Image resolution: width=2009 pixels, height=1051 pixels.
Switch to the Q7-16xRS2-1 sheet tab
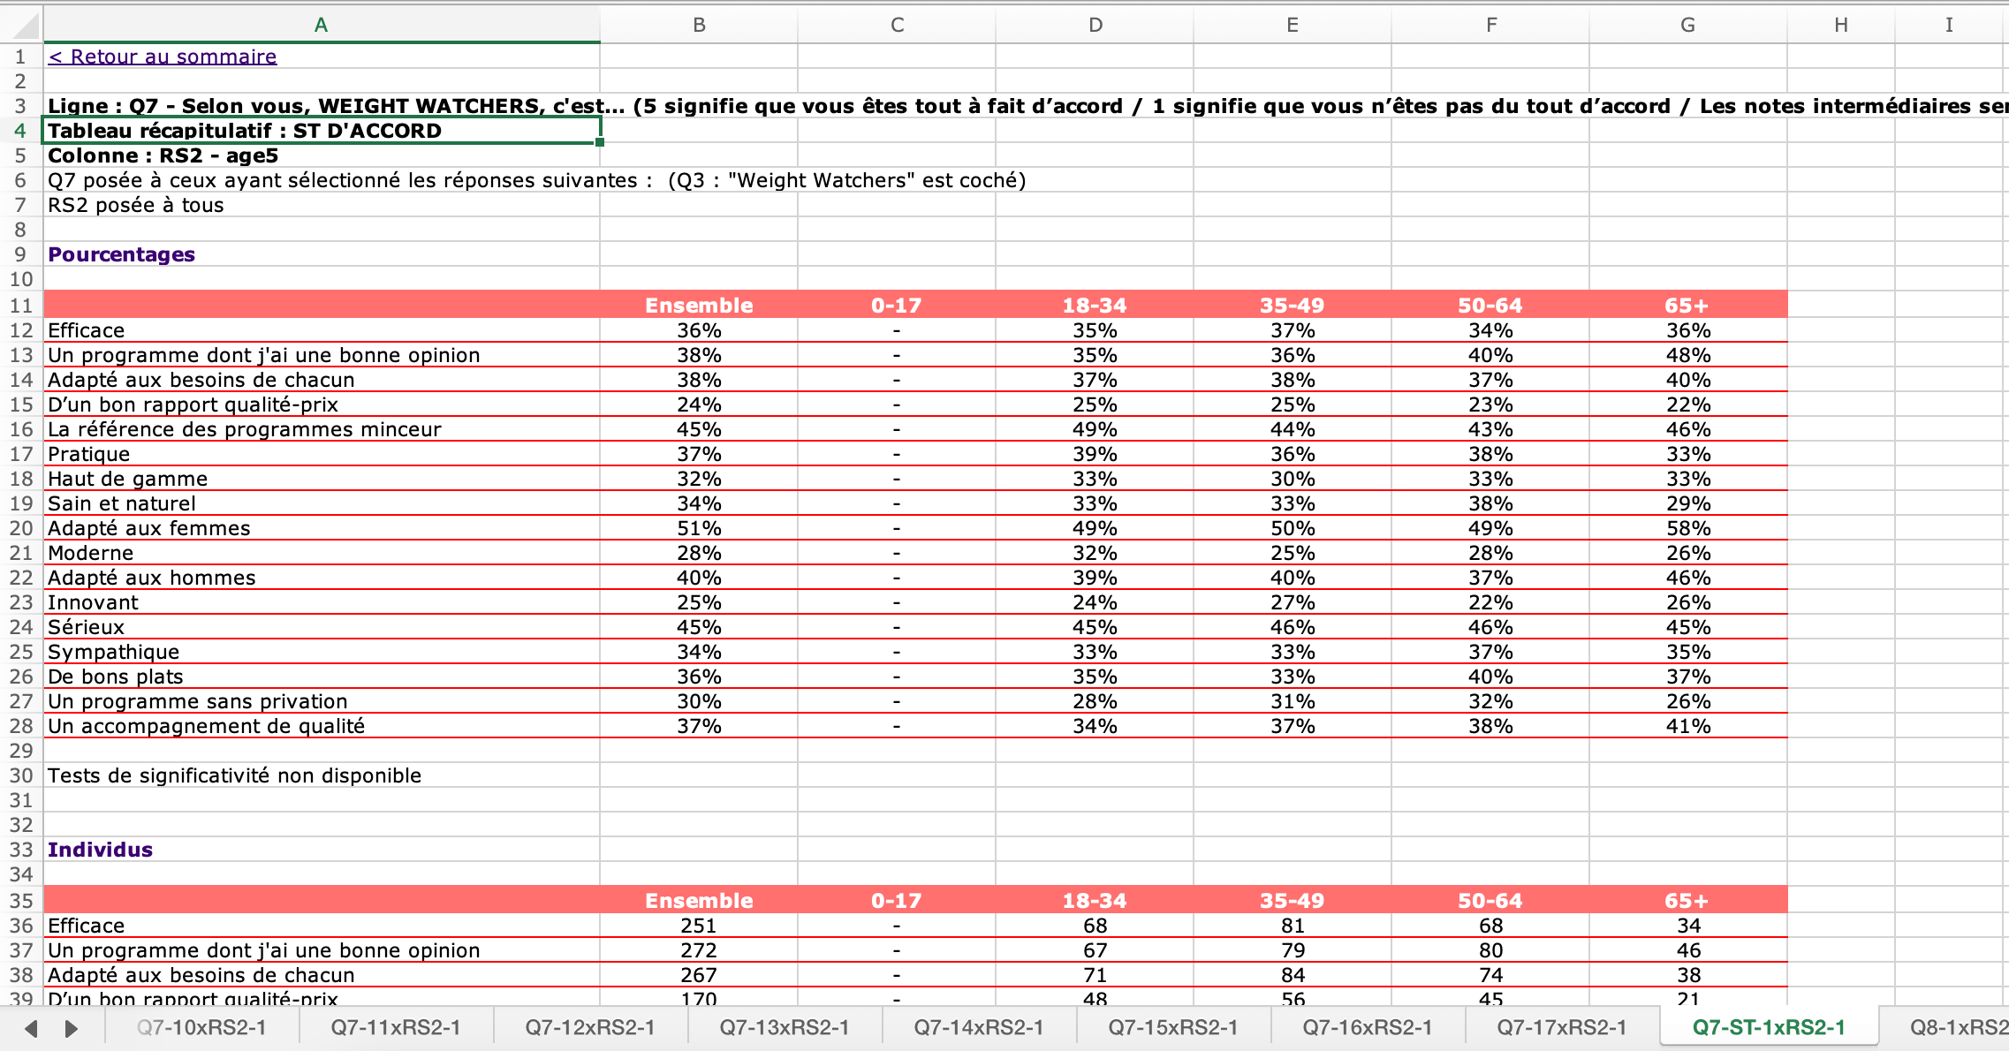click(x=1368, y=1027)
